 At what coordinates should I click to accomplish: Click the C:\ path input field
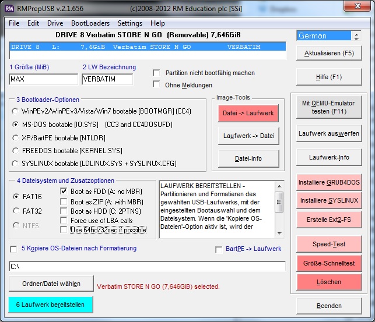(148, 266)
